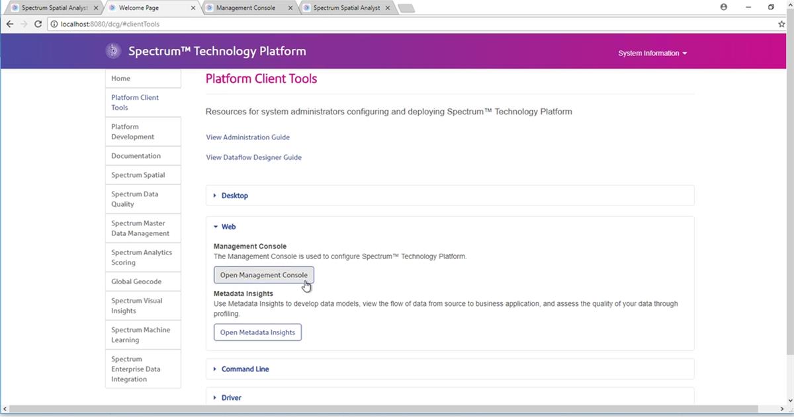
Task: Collapse the Web section
Action: click(x=228, y=227)
